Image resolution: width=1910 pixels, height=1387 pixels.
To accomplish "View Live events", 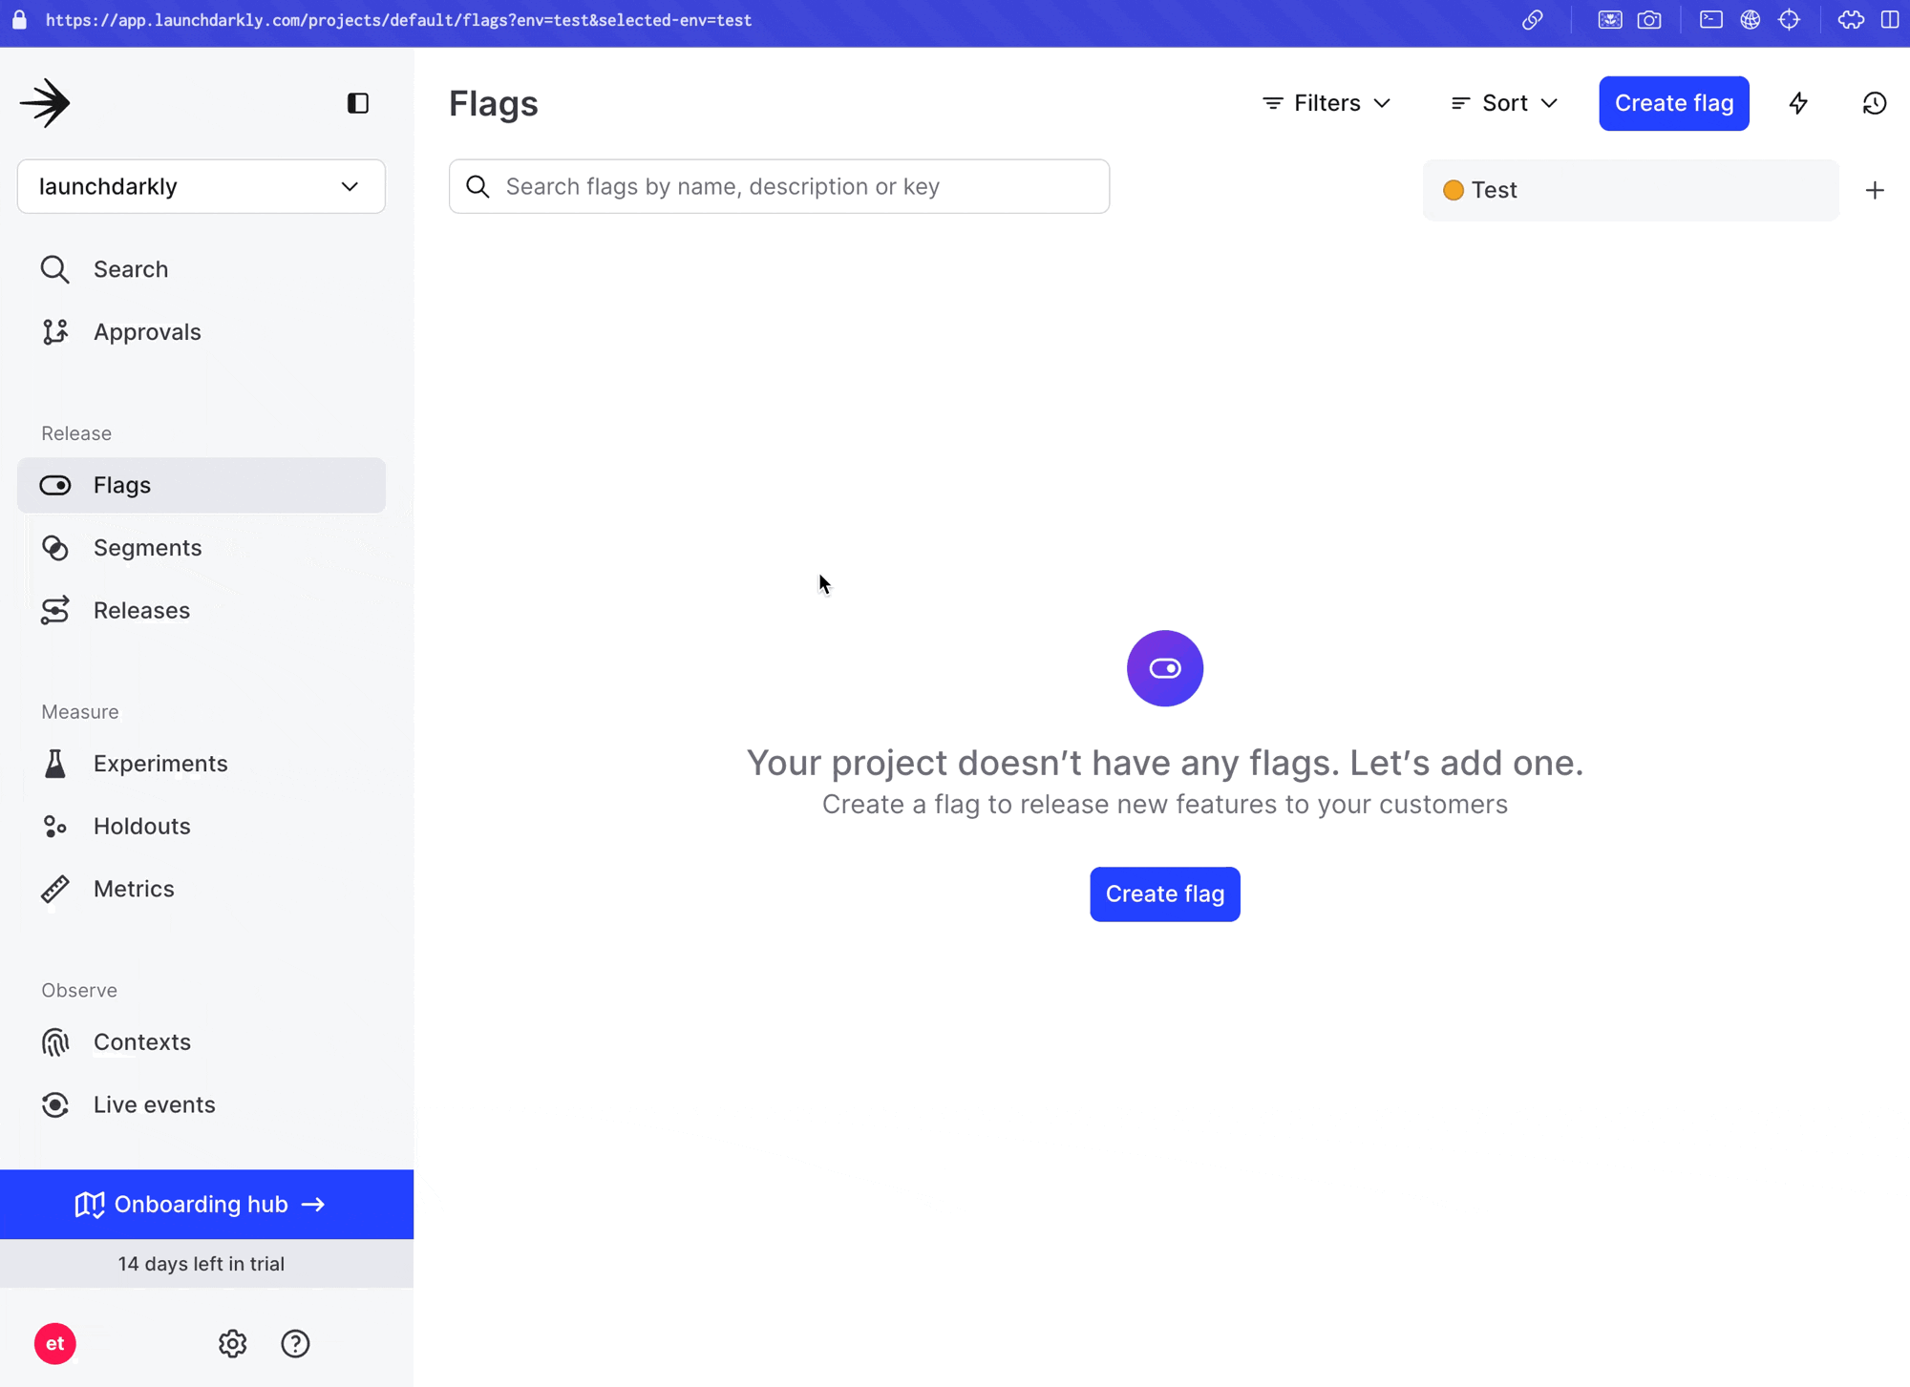I will click(x=202, y=1104).
